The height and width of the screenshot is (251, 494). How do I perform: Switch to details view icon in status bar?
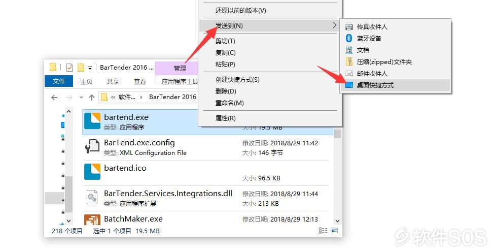click(x=323, y=231)
